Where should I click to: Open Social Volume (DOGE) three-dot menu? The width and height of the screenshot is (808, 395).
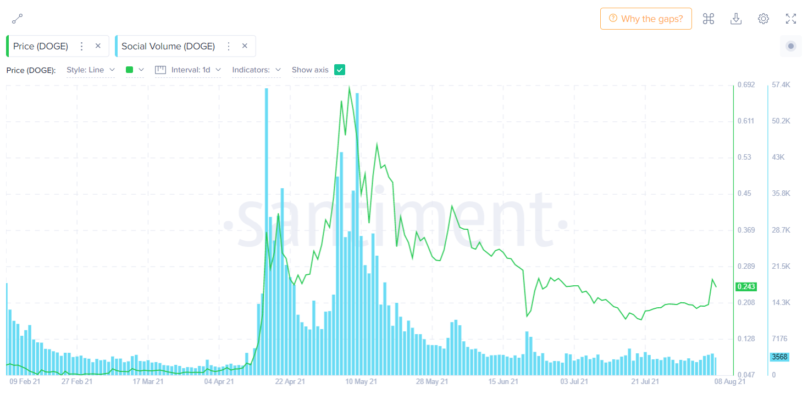coord(229,46)
